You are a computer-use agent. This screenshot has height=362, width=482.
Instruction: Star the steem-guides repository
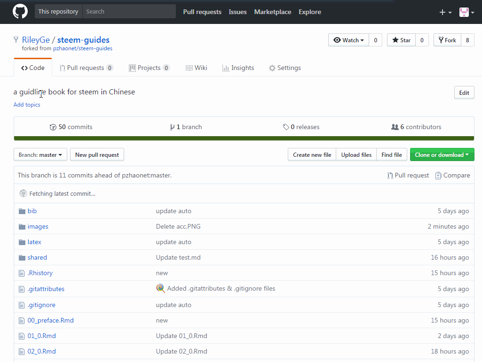coord(401,40)
